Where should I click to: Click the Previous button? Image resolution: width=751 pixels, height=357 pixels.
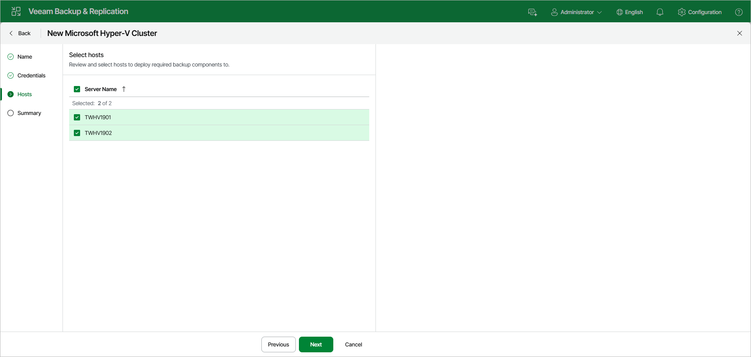click(x=279, y=344)
